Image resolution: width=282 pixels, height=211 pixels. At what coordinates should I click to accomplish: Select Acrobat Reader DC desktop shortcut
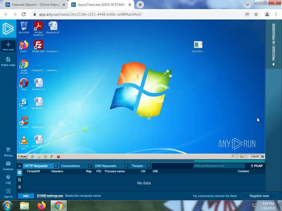tap(38, 29)
